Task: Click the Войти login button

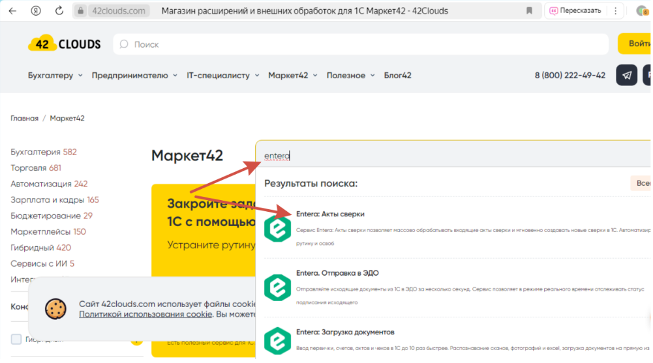Action: 635,44
